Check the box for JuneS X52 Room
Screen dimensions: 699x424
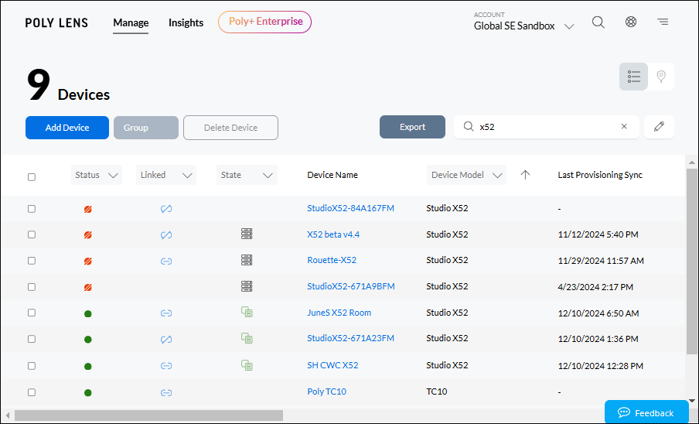[x=32, y=313]
